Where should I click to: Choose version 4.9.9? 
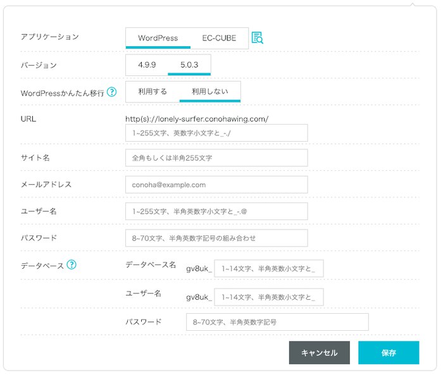[x=147, y=65]
